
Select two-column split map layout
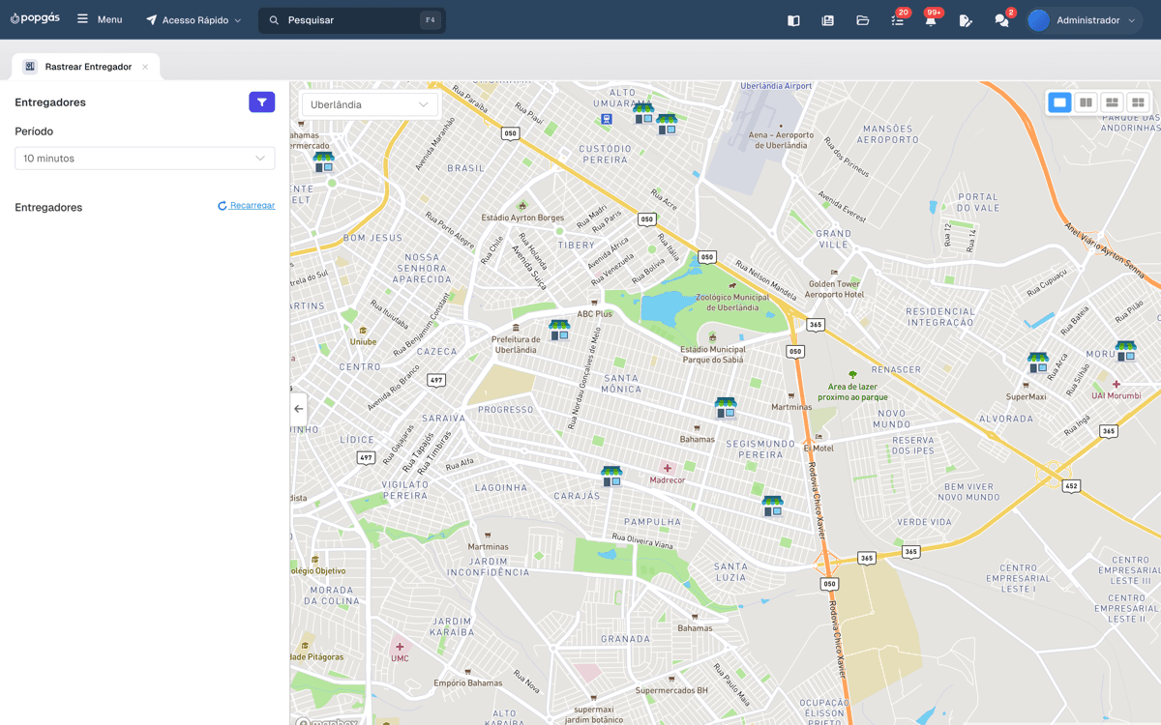pyautogui.click(x=1087, y=102)
